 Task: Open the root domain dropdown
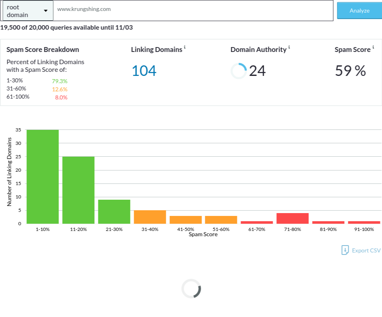[x=28, y=11]
